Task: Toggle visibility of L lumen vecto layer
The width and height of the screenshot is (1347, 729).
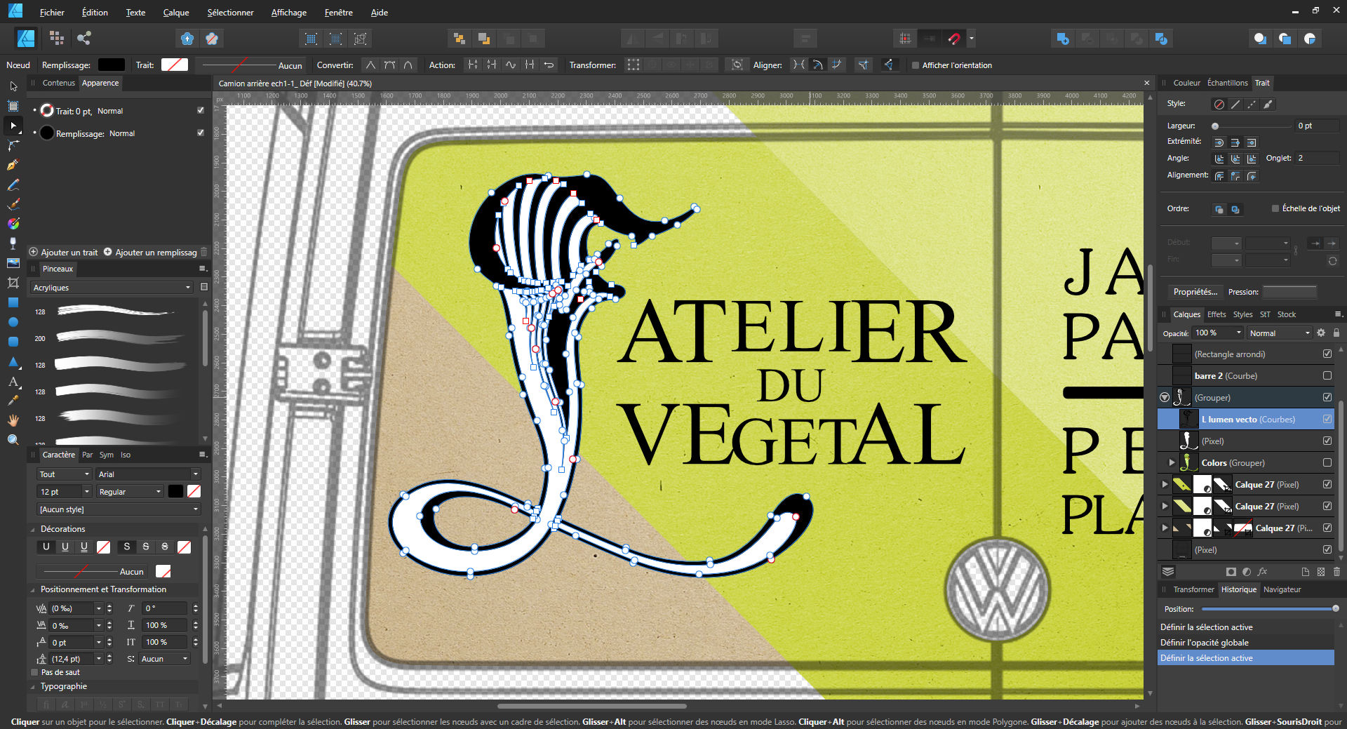Action: click(1327, 420)
